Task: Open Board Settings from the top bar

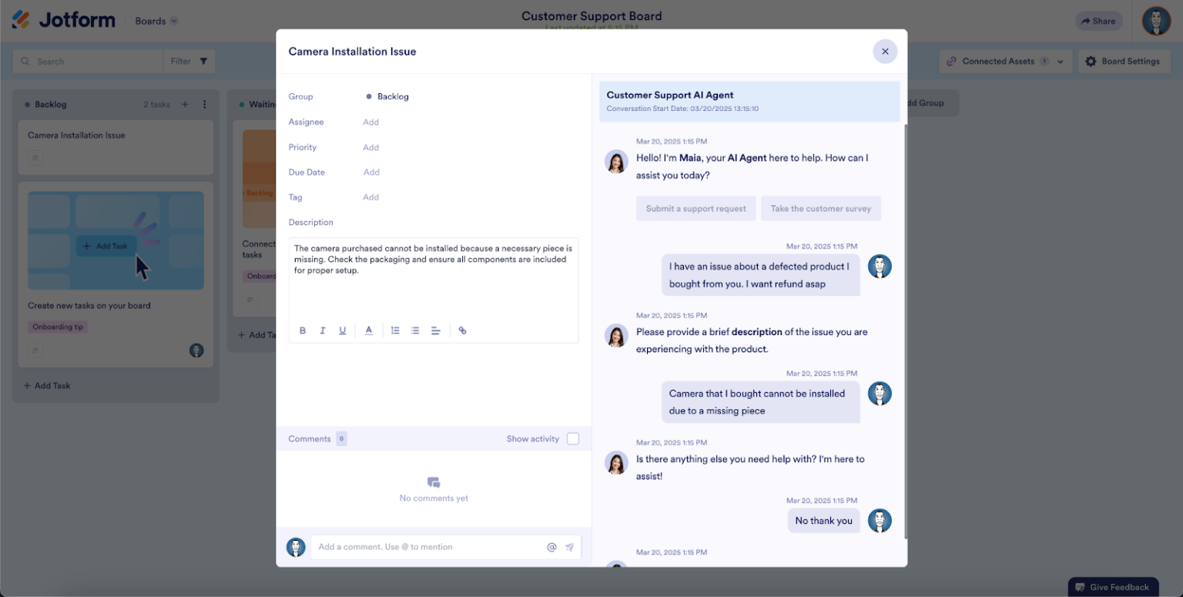Action: click(1124, 60)
